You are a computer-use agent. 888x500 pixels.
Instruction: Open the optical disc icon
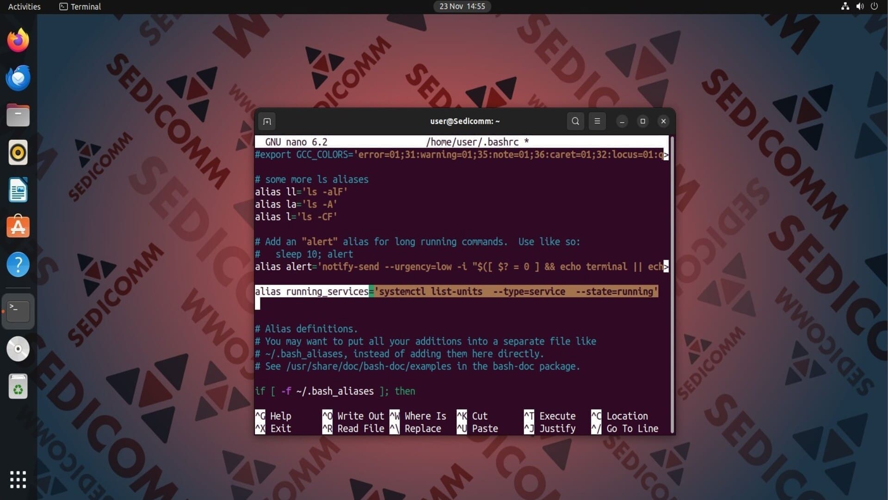pos(18,349)
